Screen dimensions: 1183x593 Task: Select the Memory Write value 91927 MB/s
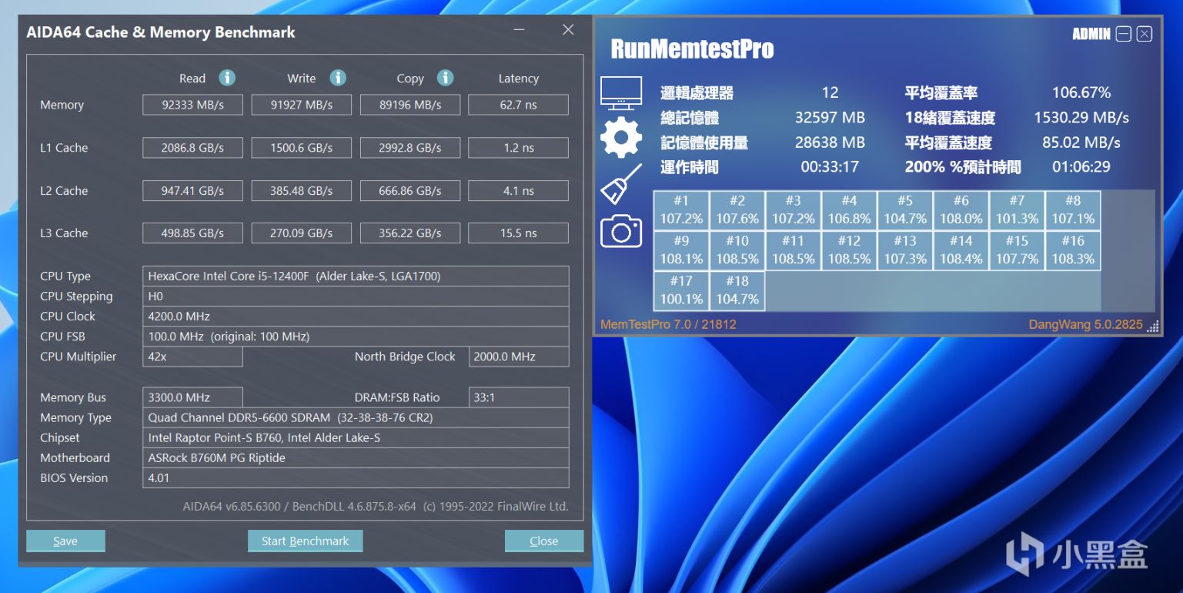[x=302, y=105]
